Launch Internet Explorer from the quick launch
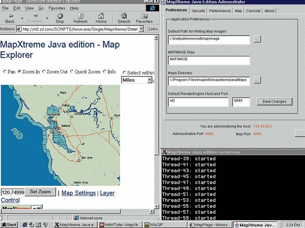This screenshot has height=228, width=305. [25, 225]
